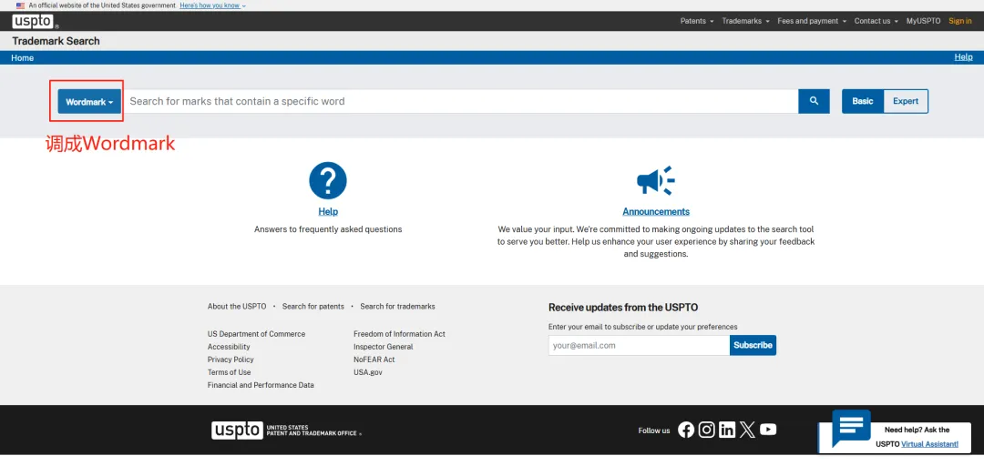Viewport: 984px width, 466px height.
Task: Click Sign in
Action: [959, 21]
